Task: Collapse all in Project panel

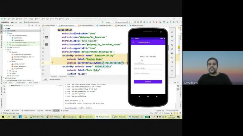Action: 33,25
